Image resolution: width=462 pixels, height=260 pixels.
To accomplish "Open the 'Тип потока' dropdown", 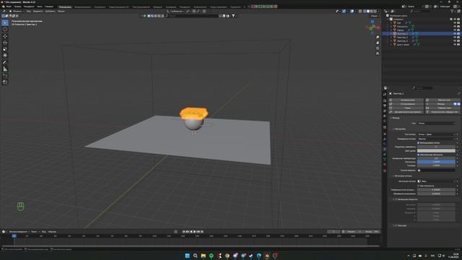I will click(436, 134).
